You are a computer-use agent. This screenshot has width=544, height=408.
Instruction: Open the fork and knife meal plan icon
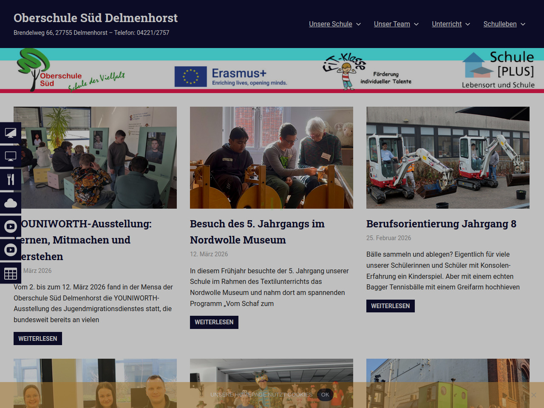coord(10,179)
